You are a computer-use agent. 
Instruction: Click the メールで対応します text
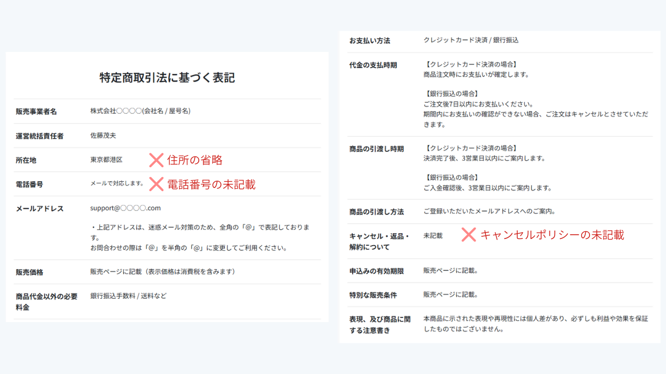(117, 183)
